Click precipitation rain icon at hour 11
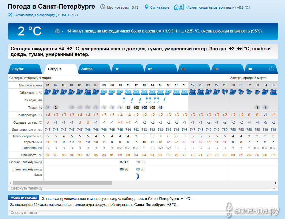Screen dimensions: 285x219 pos(132,100)
